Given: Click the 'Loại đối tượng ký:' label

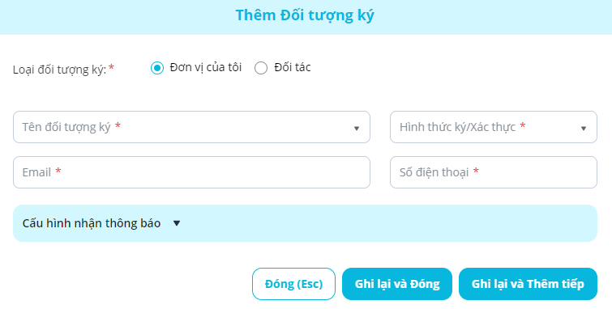Looking at the screenshot, I should [x=59, y=70].
